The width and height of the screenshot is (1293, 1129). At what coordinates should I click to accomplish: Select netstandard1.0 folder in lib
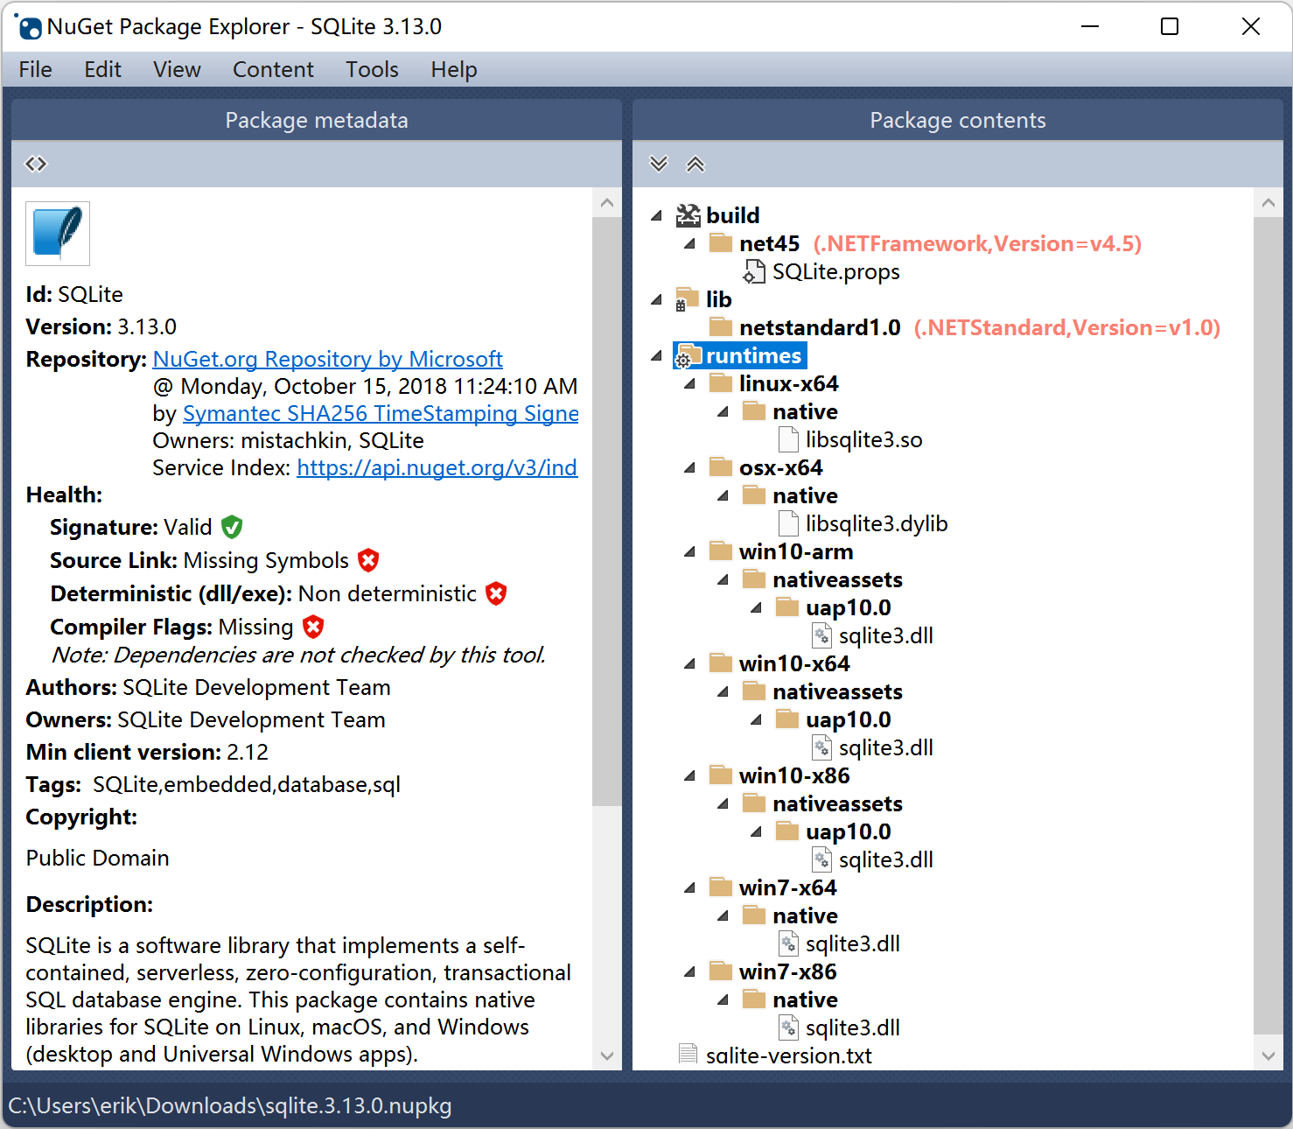tap(820, 327)
